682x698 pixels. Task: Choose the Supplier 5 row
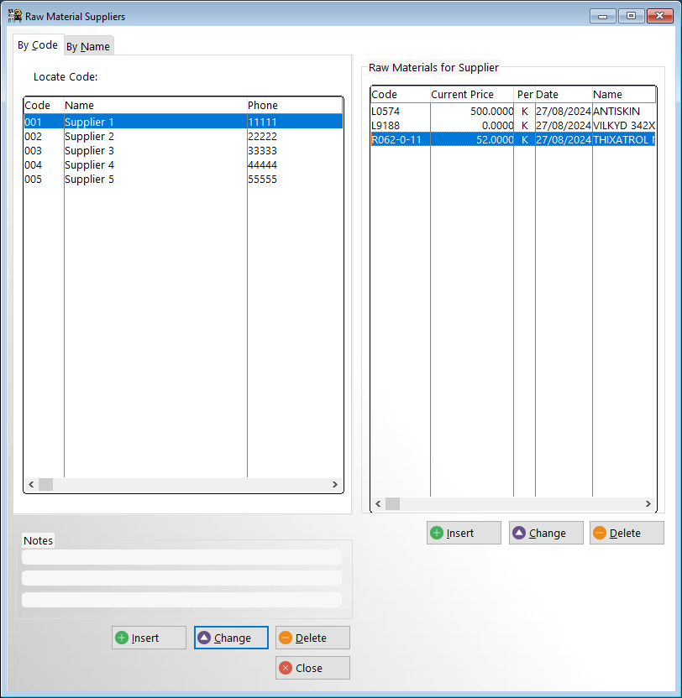[x=89, y=180]
